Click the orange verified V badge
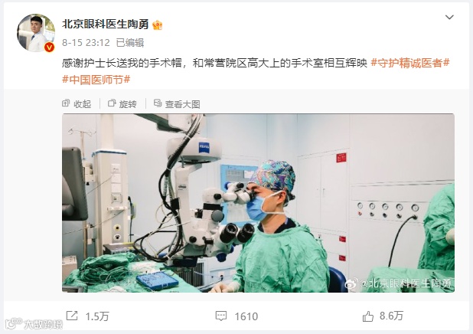 point(50,47)
